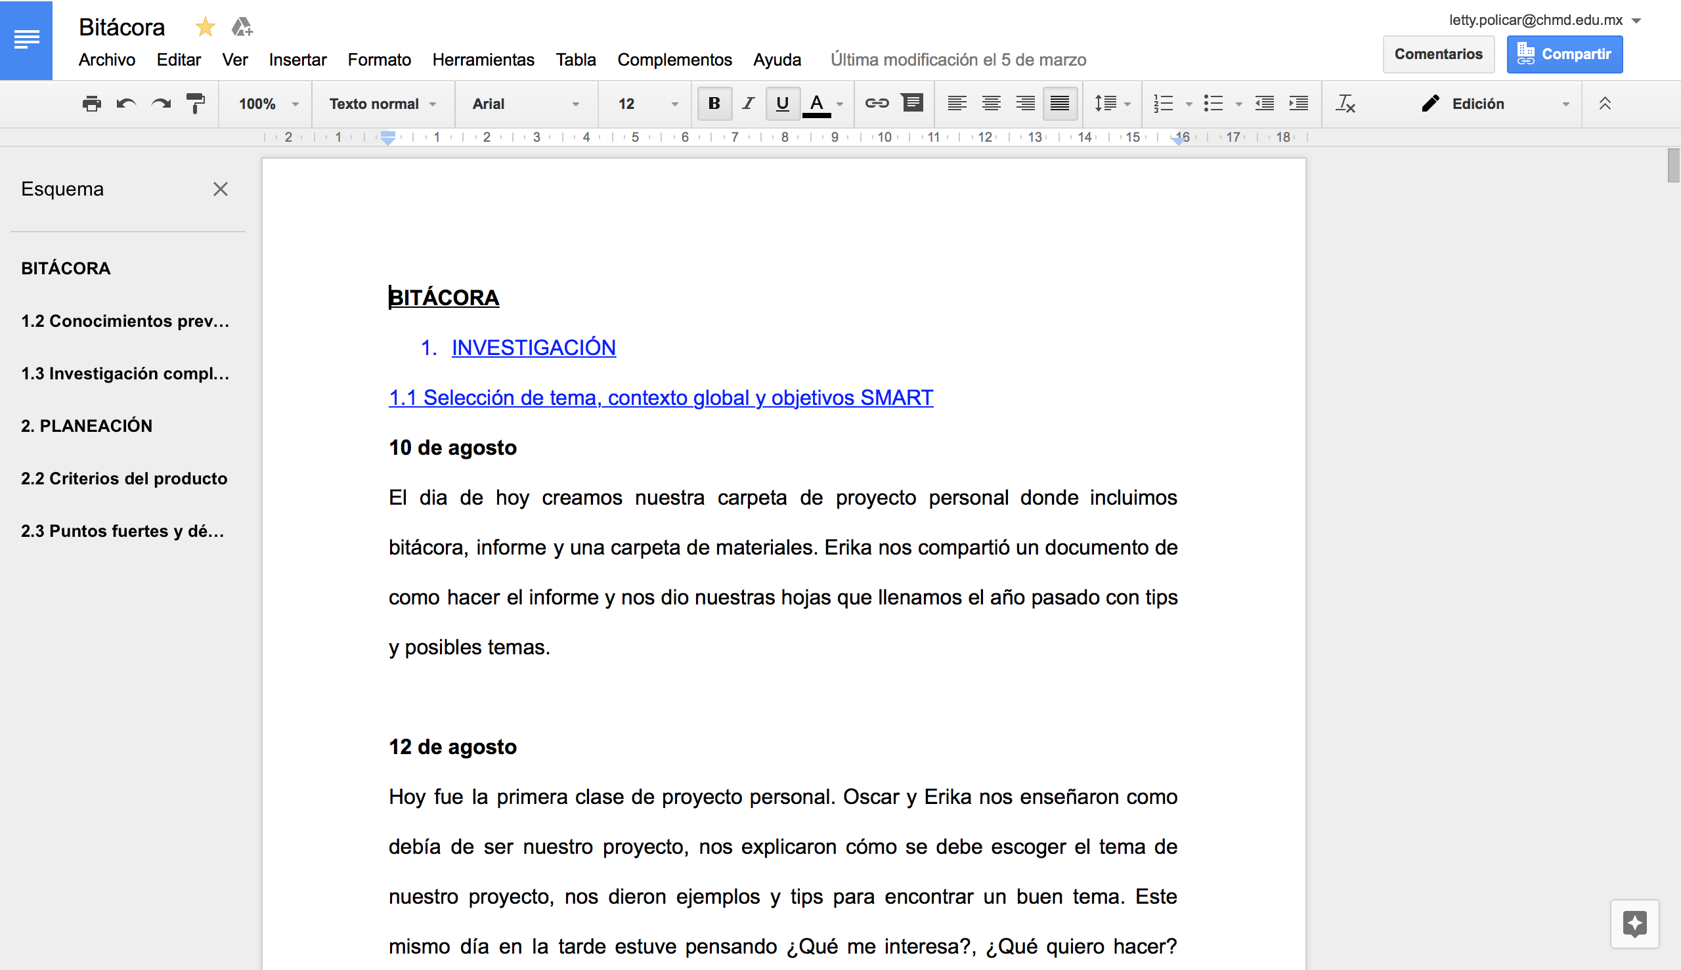Jump to 1.2 Conocimientos prev… in outline

coord(125,320)
